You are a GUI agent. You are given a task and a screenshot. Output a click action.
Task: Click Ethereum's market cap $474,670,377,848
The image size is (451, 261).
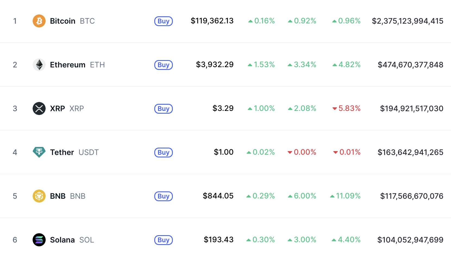coord(410,65)
